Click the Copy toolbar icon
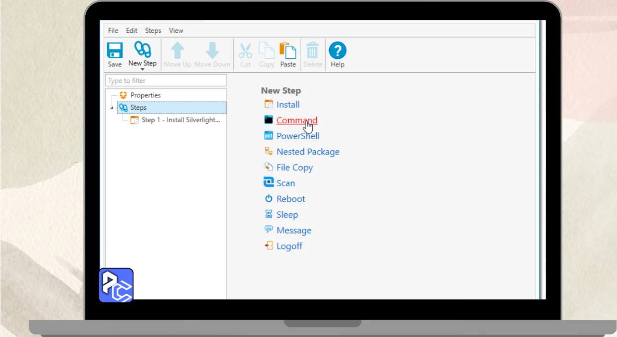The height and width of the screenshot is (337, 617). (x=267, y=51)
